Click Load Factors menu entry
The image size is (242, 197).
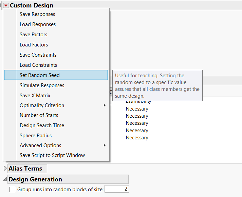[34, 45]
